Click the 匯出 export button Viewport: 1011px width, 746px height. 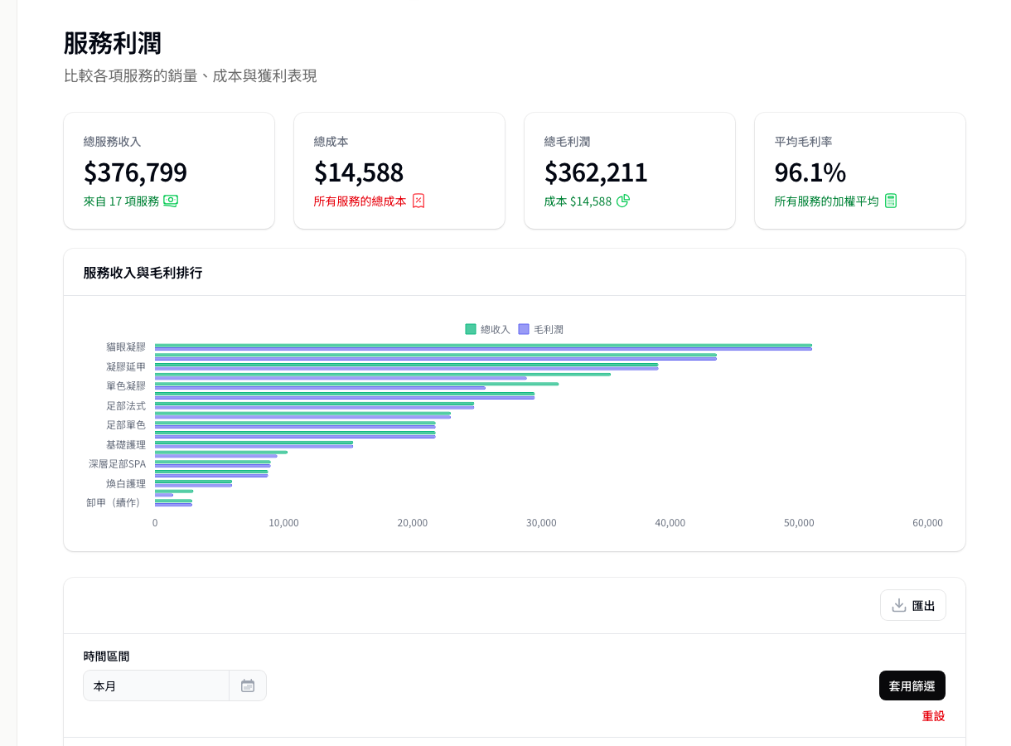pyautogui.click(x=912, y=605)
